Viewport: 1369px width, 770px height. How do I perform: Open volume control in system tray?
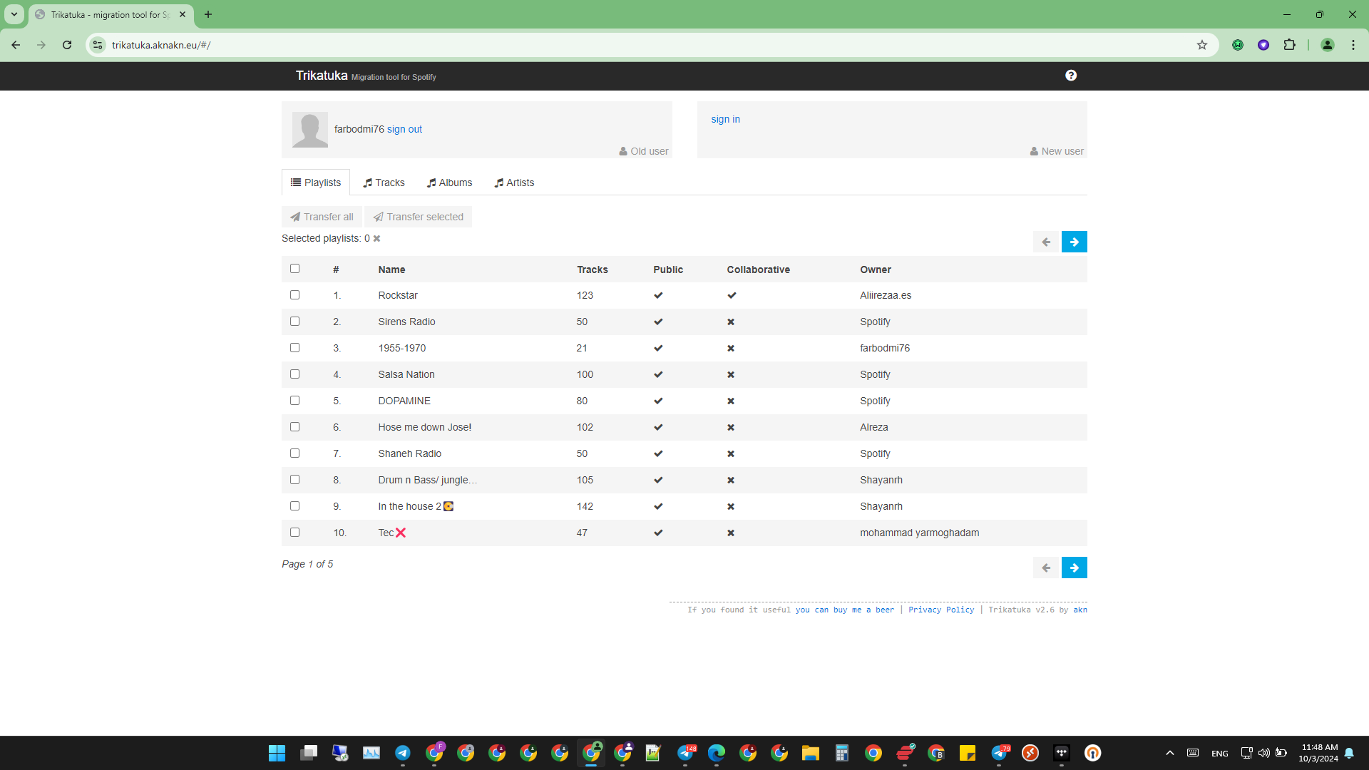1264,753
